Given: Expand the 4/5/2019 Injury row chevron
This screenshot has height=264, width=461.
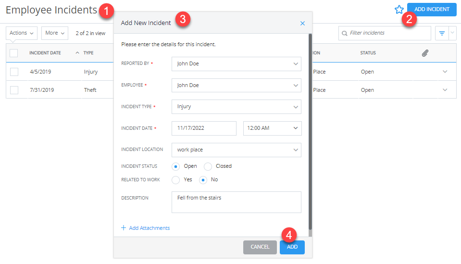Looking at the screenshot, I should [x=445, y=72].
